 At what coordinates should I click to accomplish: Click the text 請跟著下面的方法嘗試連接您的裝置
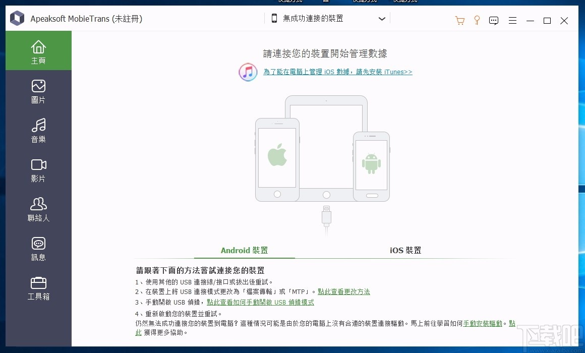[200, 270]
